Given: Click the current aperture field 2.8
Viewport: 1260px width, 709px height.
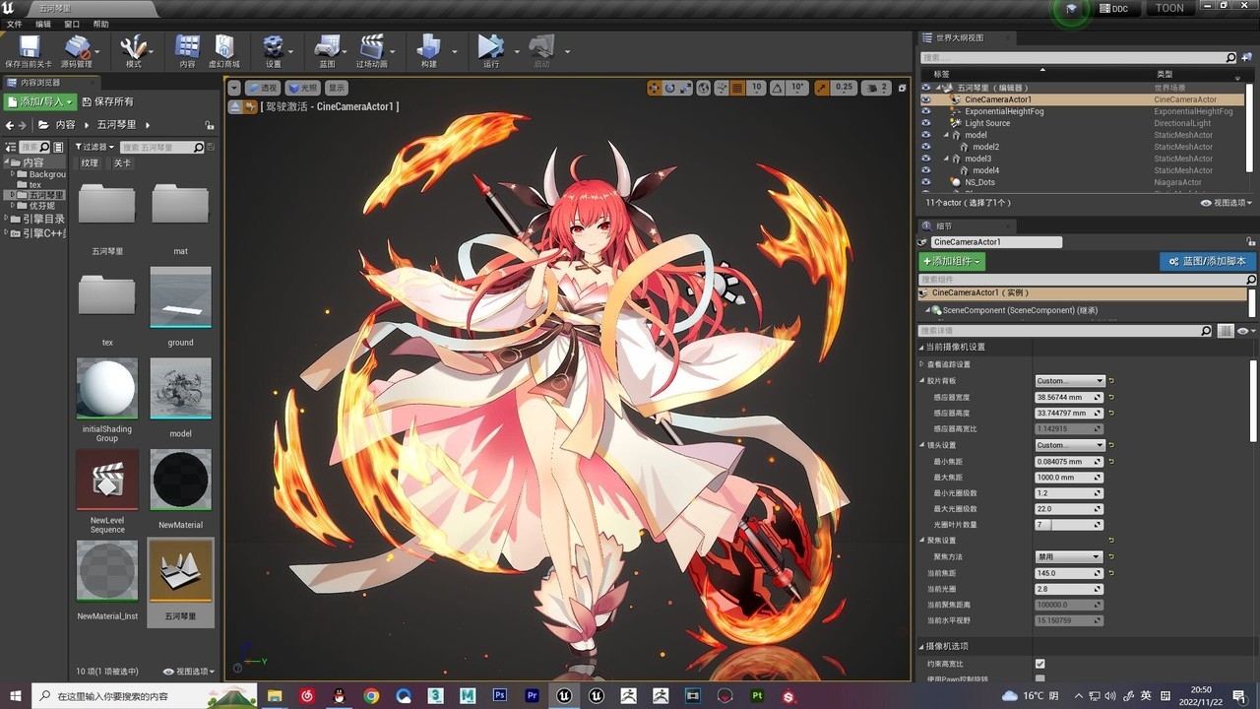Looking at the screenshot, I should coord(1069,589).
